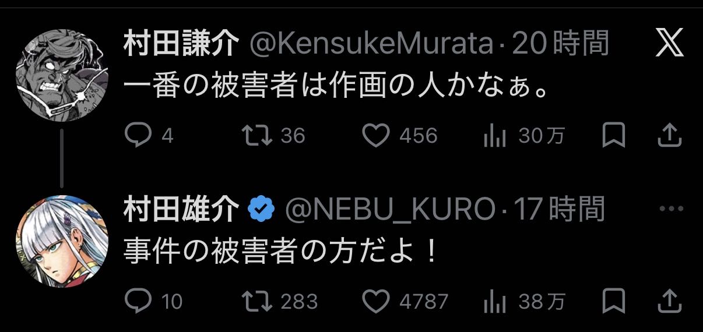Reply to 村田雄介's tweet
Screen dimensions: 703x332
138,301
